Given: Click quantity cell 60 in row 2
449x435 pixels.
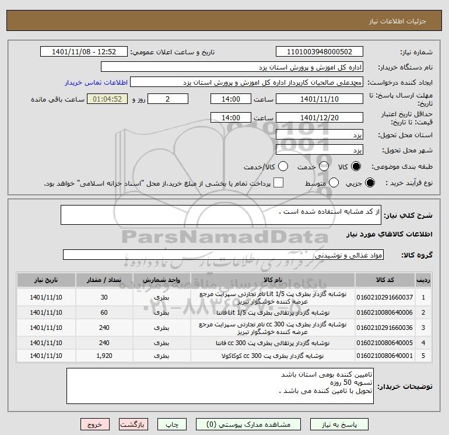Looking at the screenshot, I should 104,312.
